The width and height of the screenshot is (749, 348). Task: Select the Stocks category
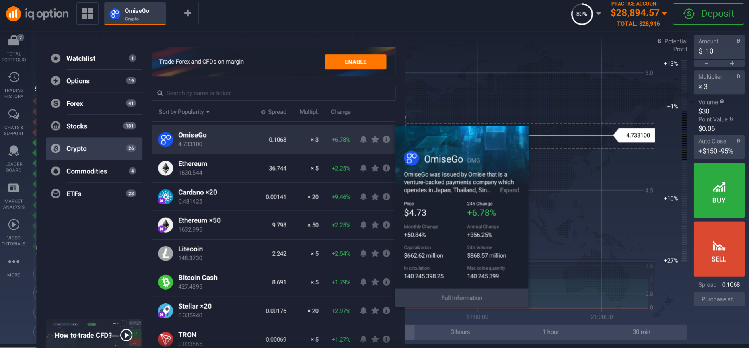94,126
